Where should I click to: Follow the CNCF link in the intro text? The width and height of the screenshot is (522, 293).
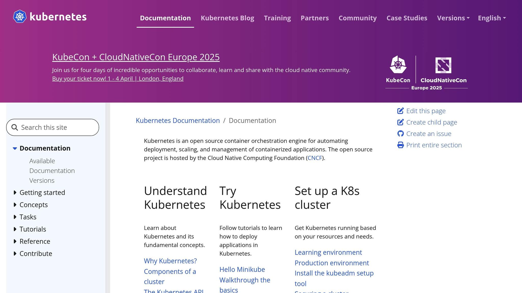pos(315,158)
